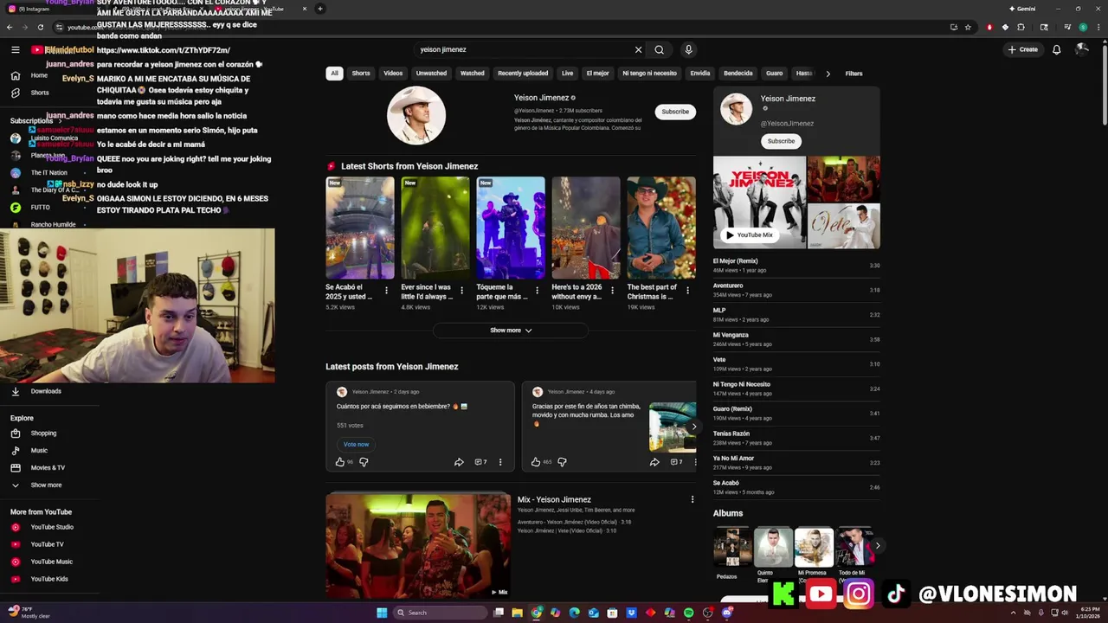The image size is (1108, 623).
Task: Select the Recently uploaded filter chip
Action: coord(523,74)
